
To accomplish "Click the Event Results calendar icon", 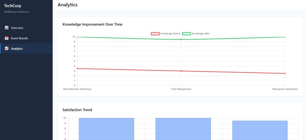I will pos(7,38).
